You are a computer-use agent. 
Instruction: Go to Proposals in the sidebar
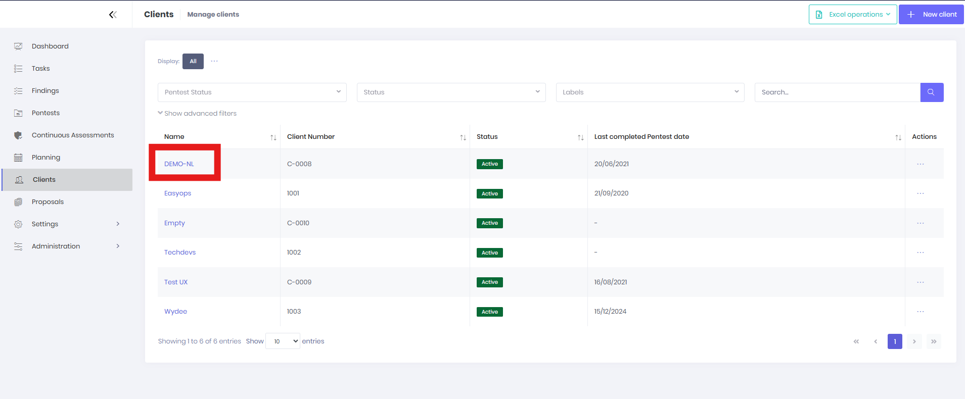tap(48, 202)
